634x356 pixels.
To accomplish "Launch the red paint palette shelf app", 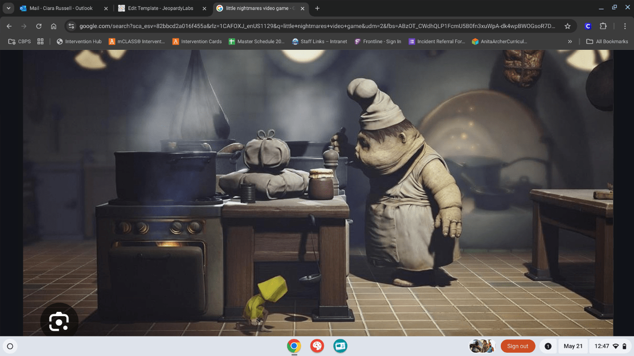I will point(317,346).
